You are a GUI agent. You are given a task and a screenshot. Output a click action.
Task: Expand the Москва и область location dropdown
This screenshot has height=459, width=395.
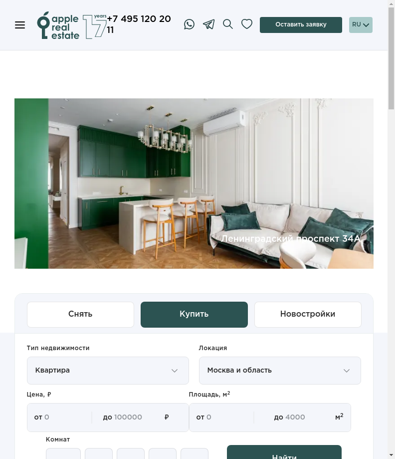click(280, 370)
